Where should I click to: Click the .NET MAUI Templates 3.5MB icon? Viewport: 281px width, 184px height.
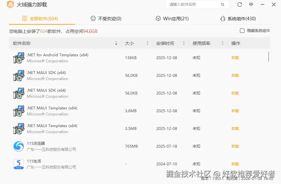pos(19,129)
